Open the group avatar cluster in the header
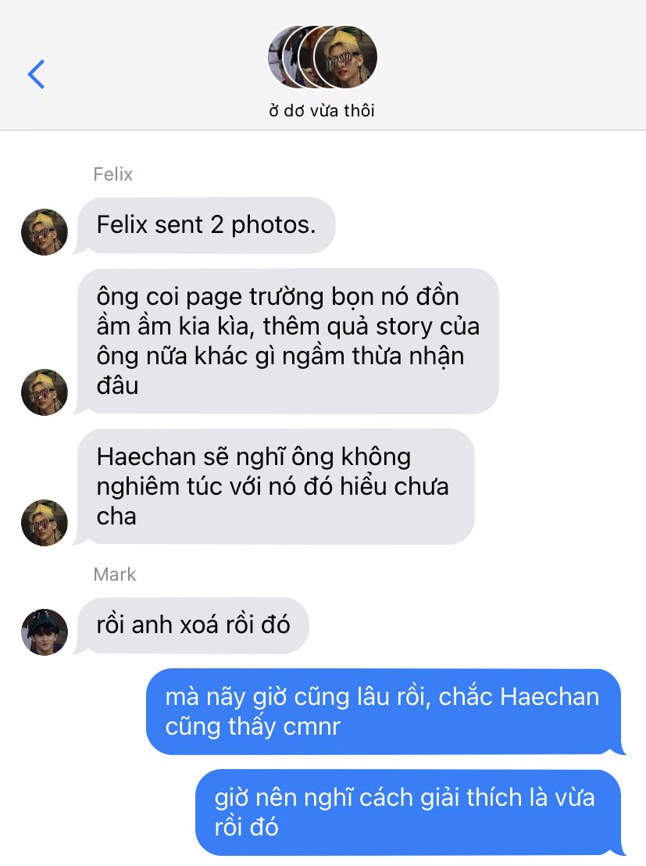 323,57
